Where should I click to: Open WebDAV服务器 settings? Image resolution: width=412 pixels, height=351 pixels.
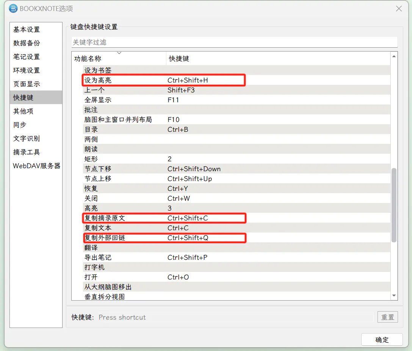point(36,166)
